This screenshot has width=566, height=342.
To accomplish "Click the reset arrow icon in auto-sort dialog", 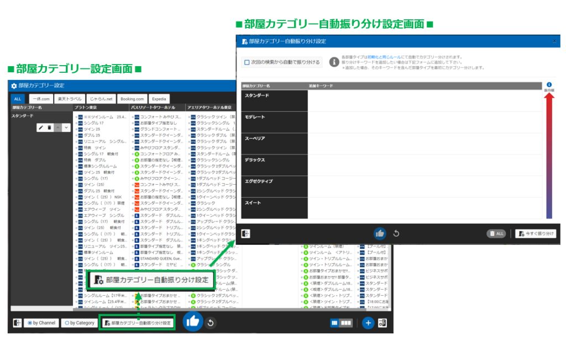I will pyautogui.click(x=396, y=233).
